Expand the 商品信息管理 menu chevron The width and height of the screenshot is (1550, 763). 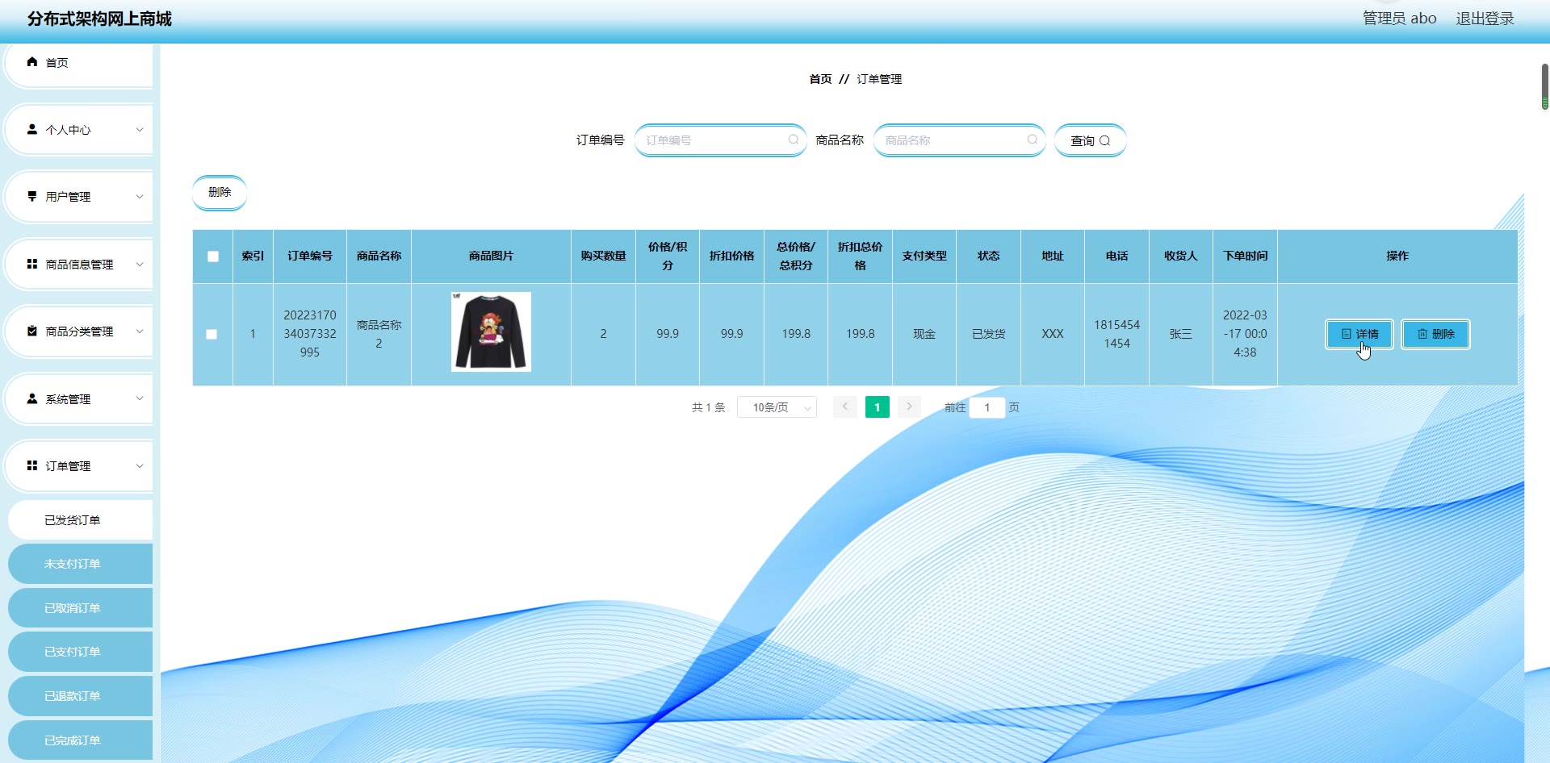(x=140, y=264)
